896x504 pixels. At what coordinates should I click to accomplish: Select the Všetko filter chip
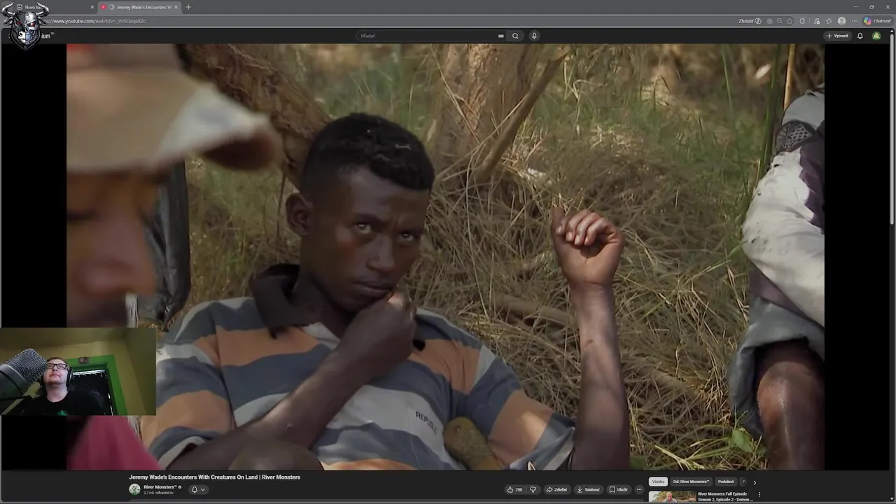pyautogui.click(x=658, y=482)
